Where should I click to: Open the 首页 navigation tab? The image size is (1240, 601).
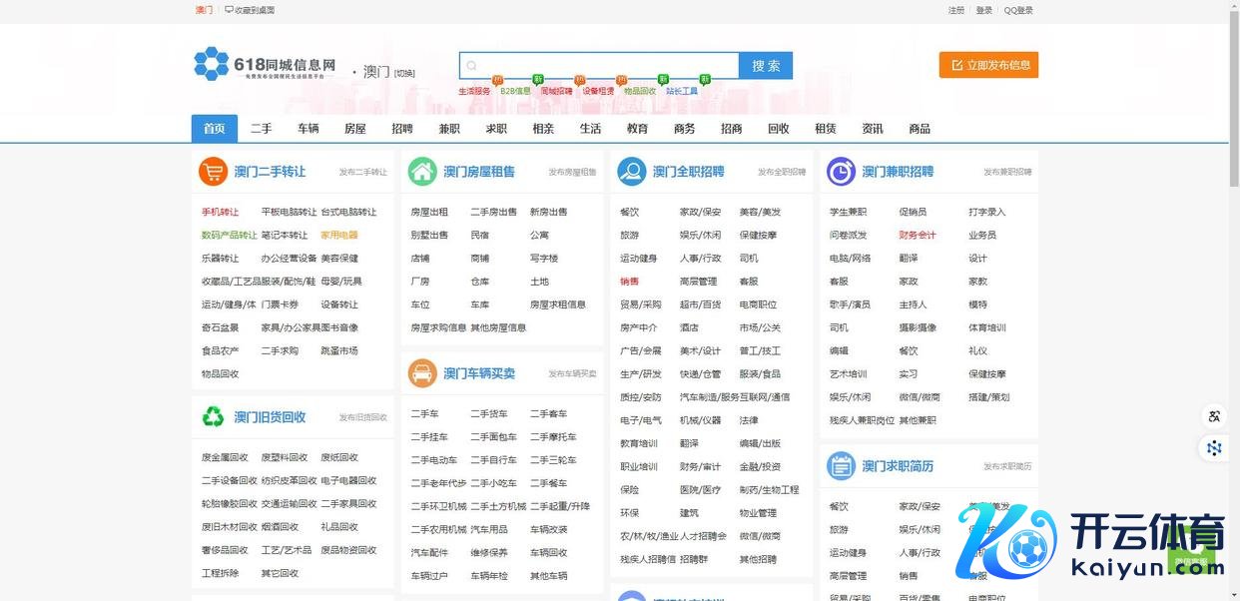(x=214, y=129)
